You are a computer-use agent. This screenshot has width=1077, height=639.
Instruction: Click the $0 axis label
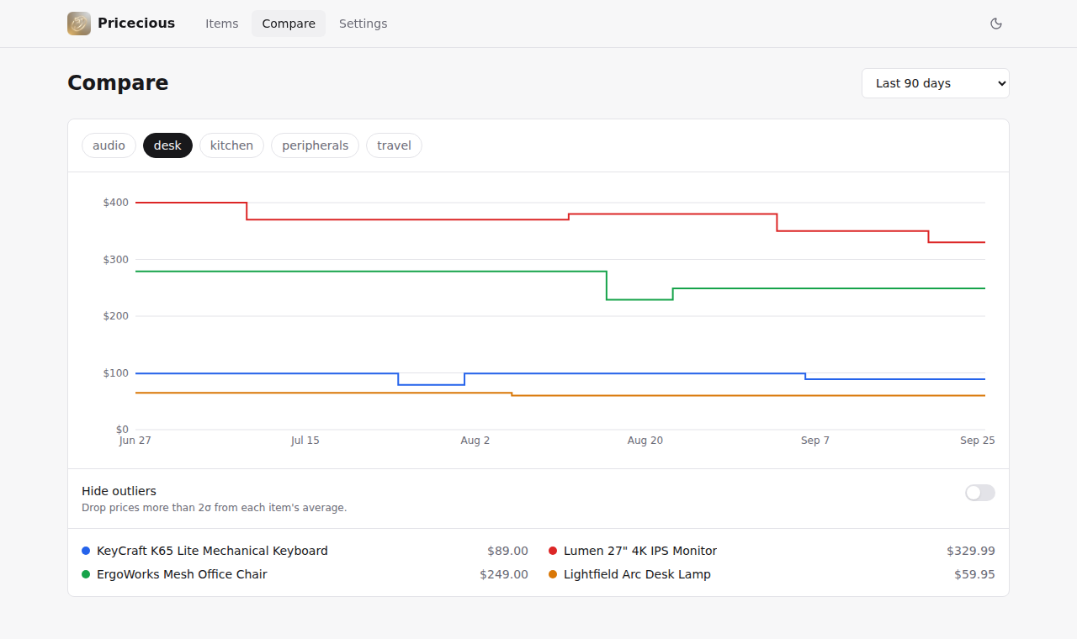point(122,430)
